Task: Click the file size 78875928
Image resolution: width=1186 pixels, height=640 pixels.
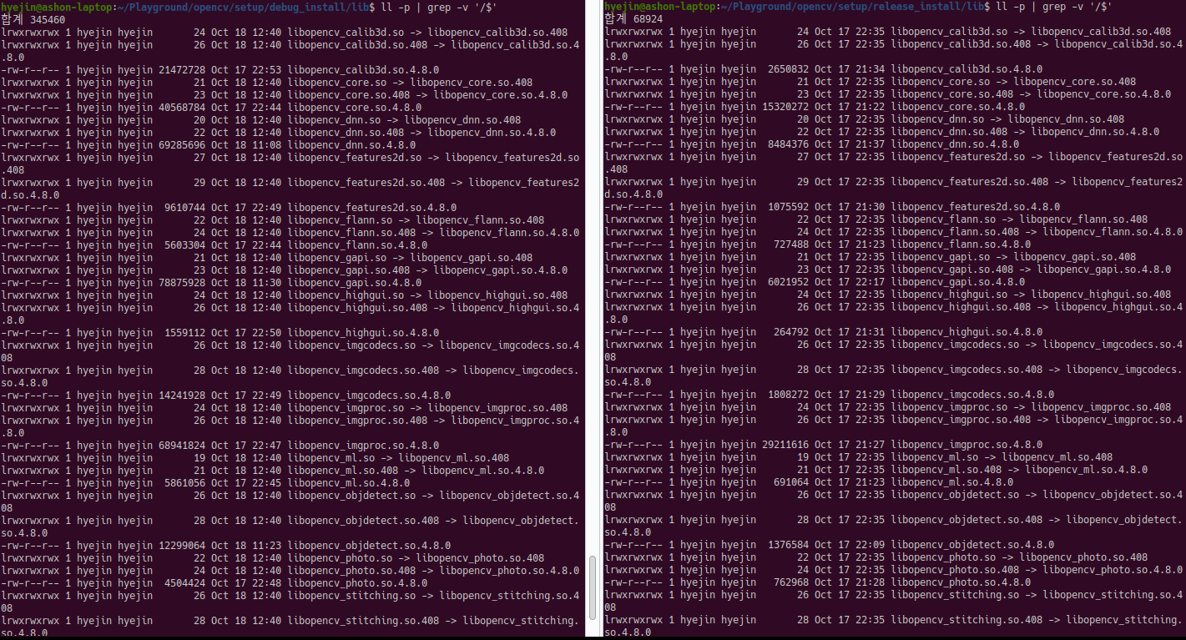Action: click(182, 283)
